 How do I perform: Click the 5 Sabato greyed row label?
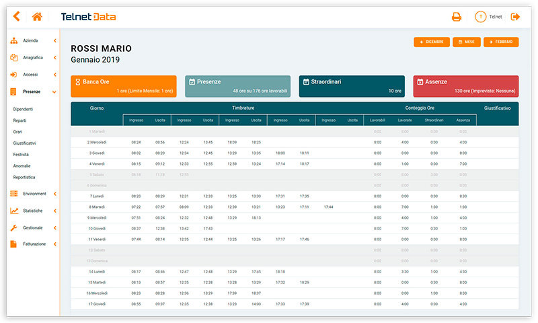click(x=97, y=175)
